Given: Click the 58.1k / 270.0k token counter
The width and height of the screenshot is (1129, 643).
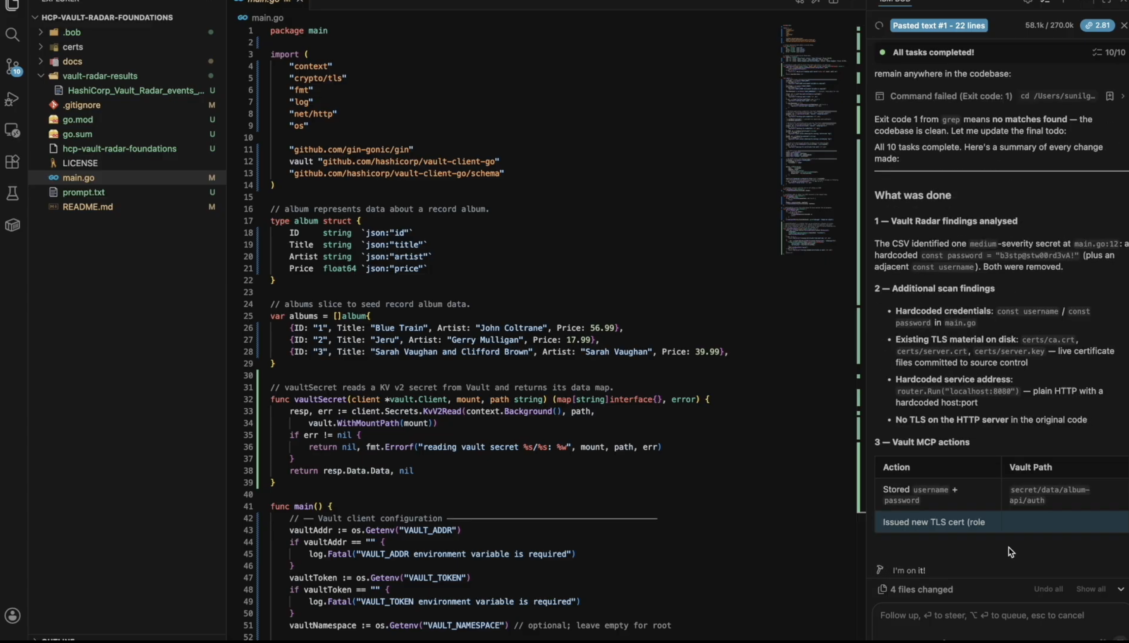Looking at the screenshot, I should pyautogui.click(x=1049, y=26).
